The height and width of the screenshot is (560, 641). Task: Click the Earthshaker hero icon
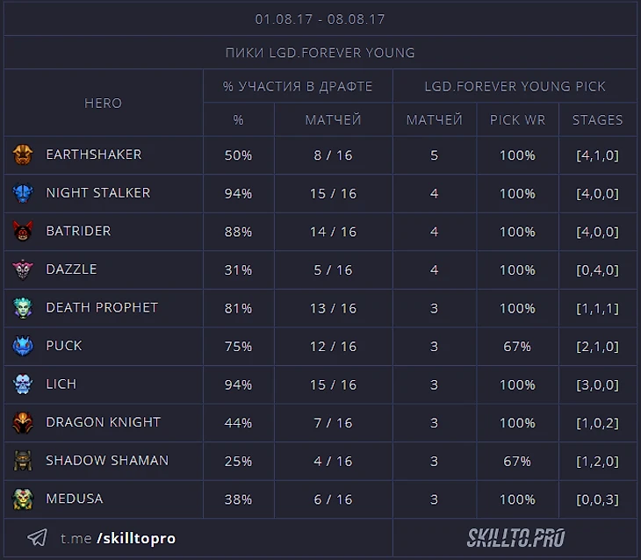pos(23,155)
